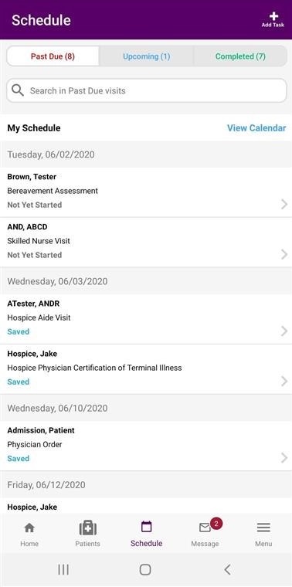This screenshot has width=292, height=587.
Task: Tap the Android recent apps icon
Action: tap(63, 569)
